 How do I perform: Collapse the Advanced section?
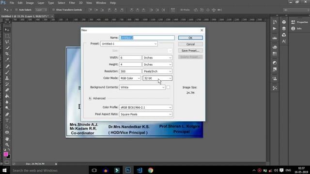[90, 98]
